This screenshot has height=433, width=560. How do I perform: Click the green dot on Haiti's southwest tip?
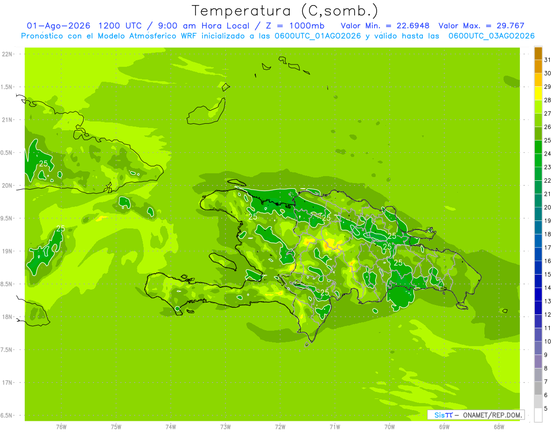(177, 308)
